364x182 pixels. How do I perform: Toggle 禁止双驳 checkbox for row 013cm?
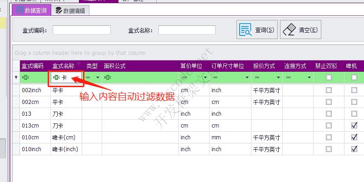coord(329,126)
